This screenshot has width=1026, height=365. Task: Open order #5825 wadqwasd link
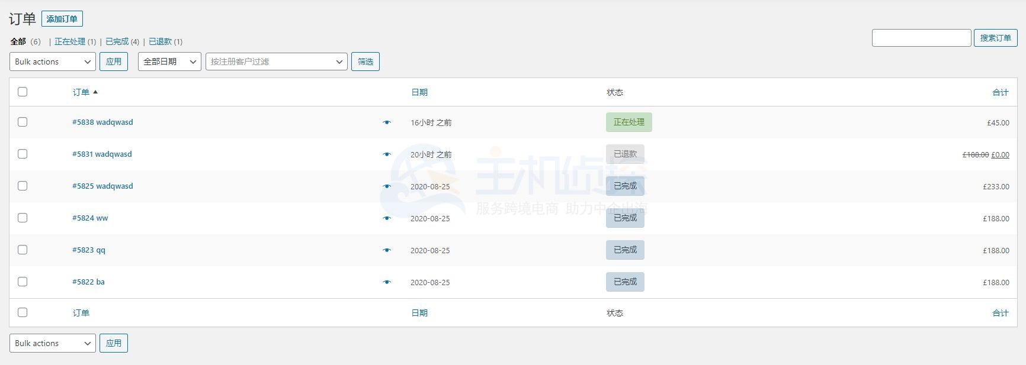coord(102,186)
